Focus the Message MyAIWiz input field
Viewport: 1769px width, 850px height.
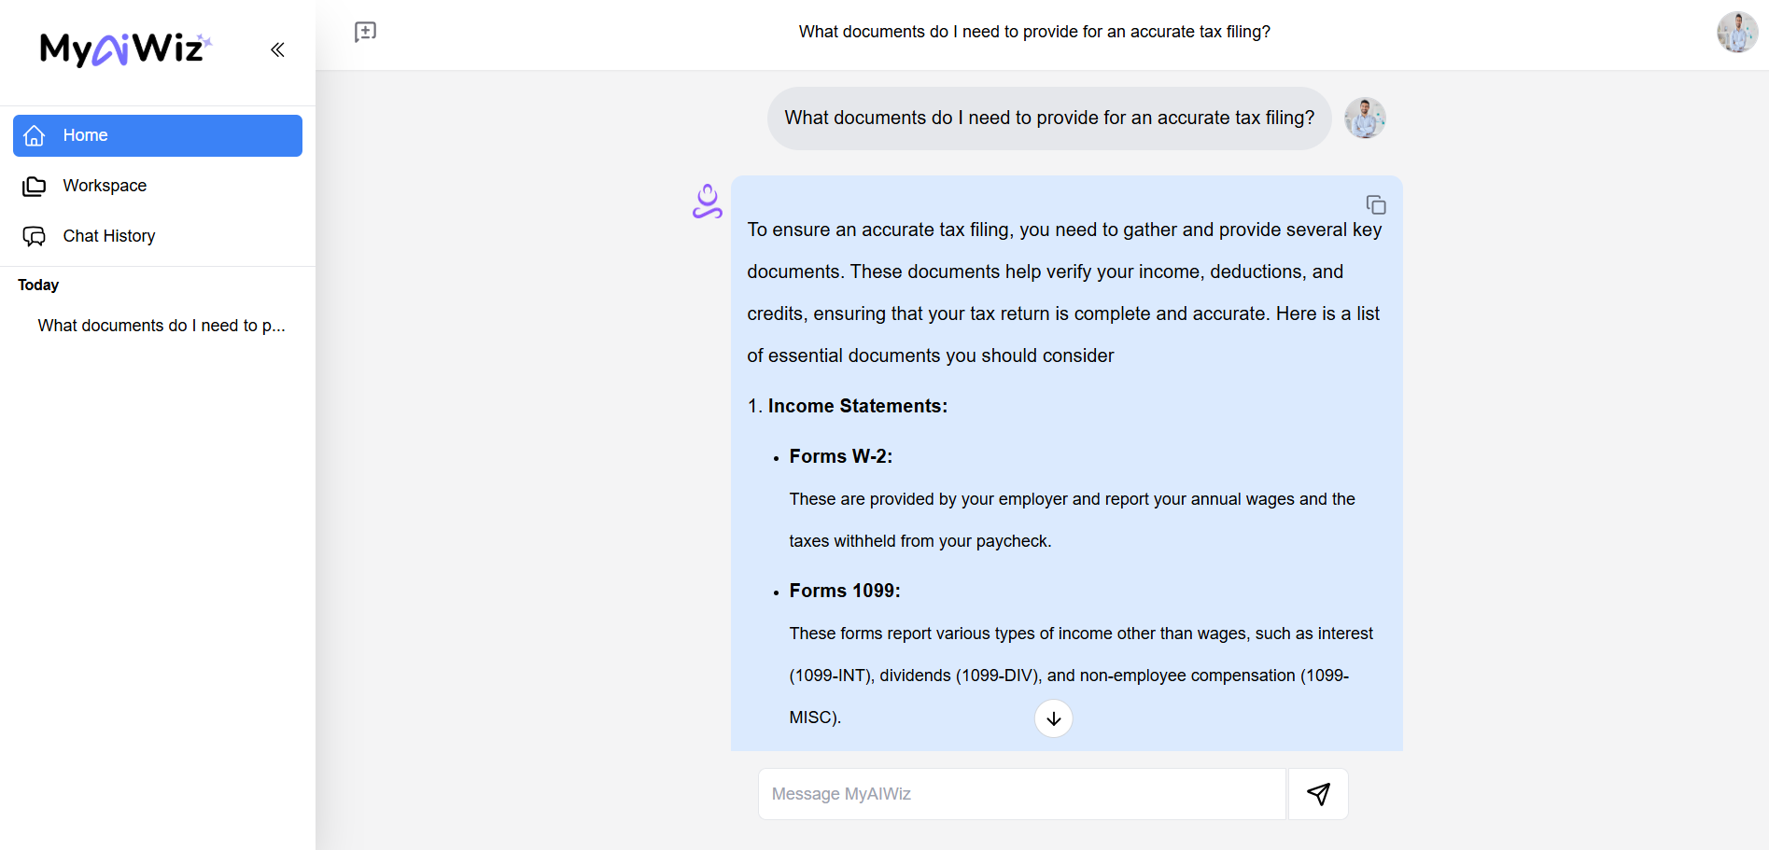[x=1021, y=794]
